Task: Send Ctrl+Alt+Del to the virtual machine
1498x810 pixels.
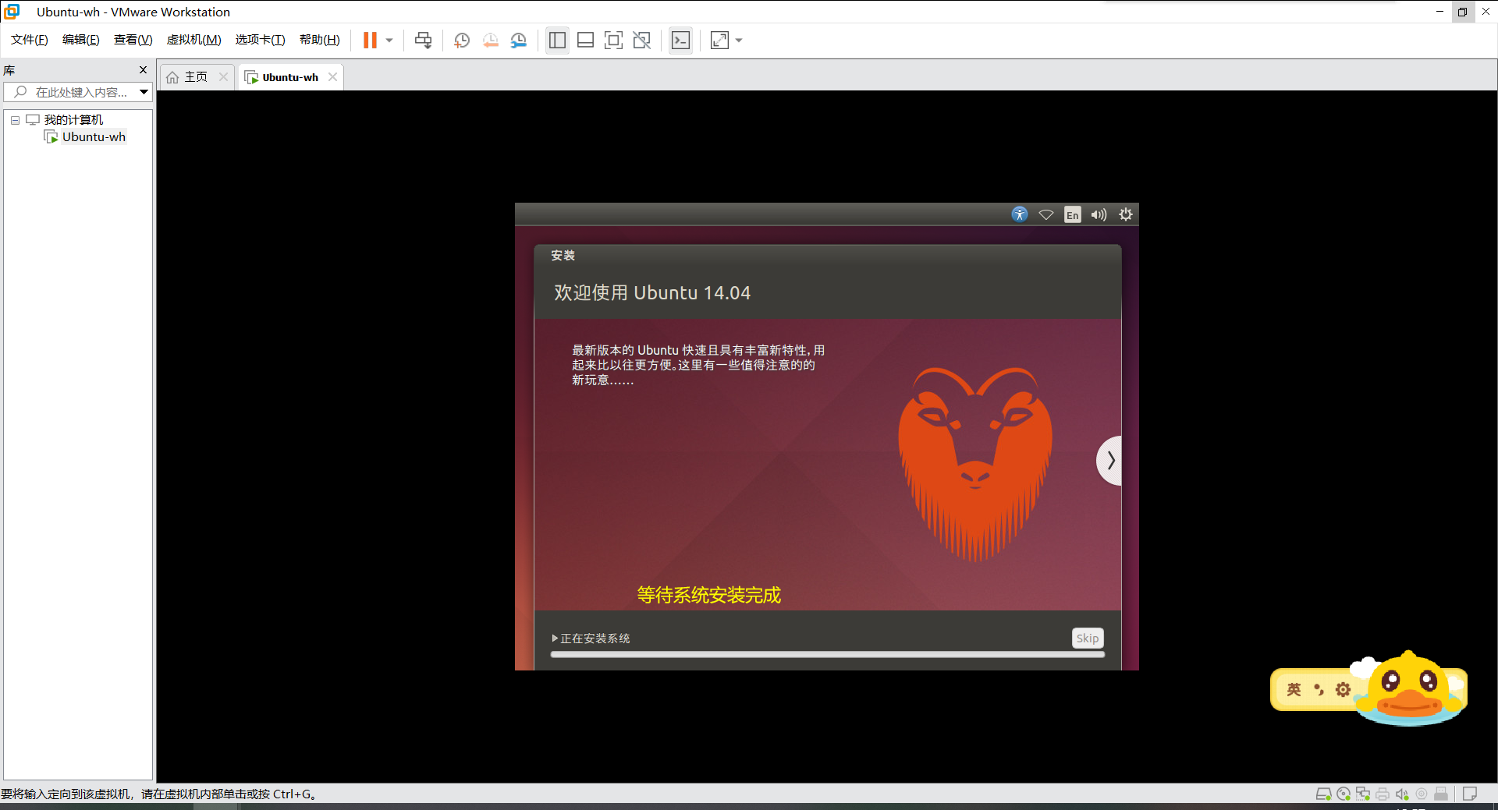Action: tap(424, 41)
